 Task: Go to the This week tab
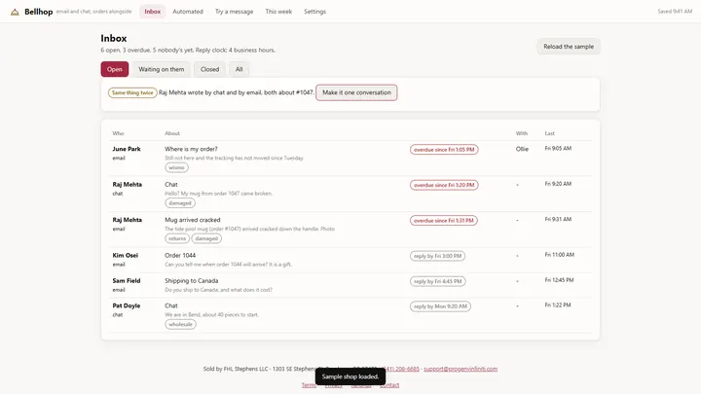278,12
